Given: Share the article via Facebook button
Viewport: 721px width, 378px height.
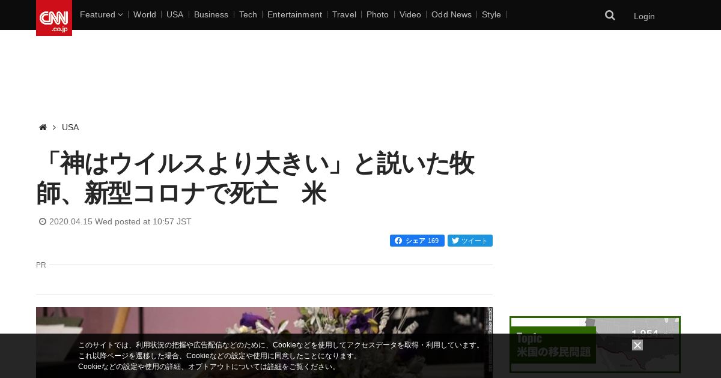Looking at the screenshot, I should coord(417,241).
